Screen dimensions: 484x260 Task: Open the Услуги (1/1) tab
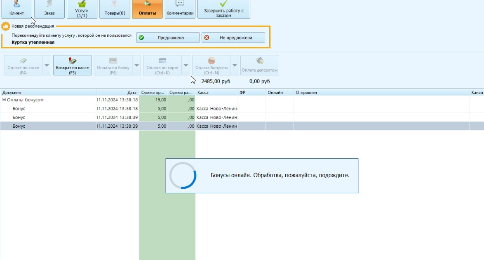[82, 9]
